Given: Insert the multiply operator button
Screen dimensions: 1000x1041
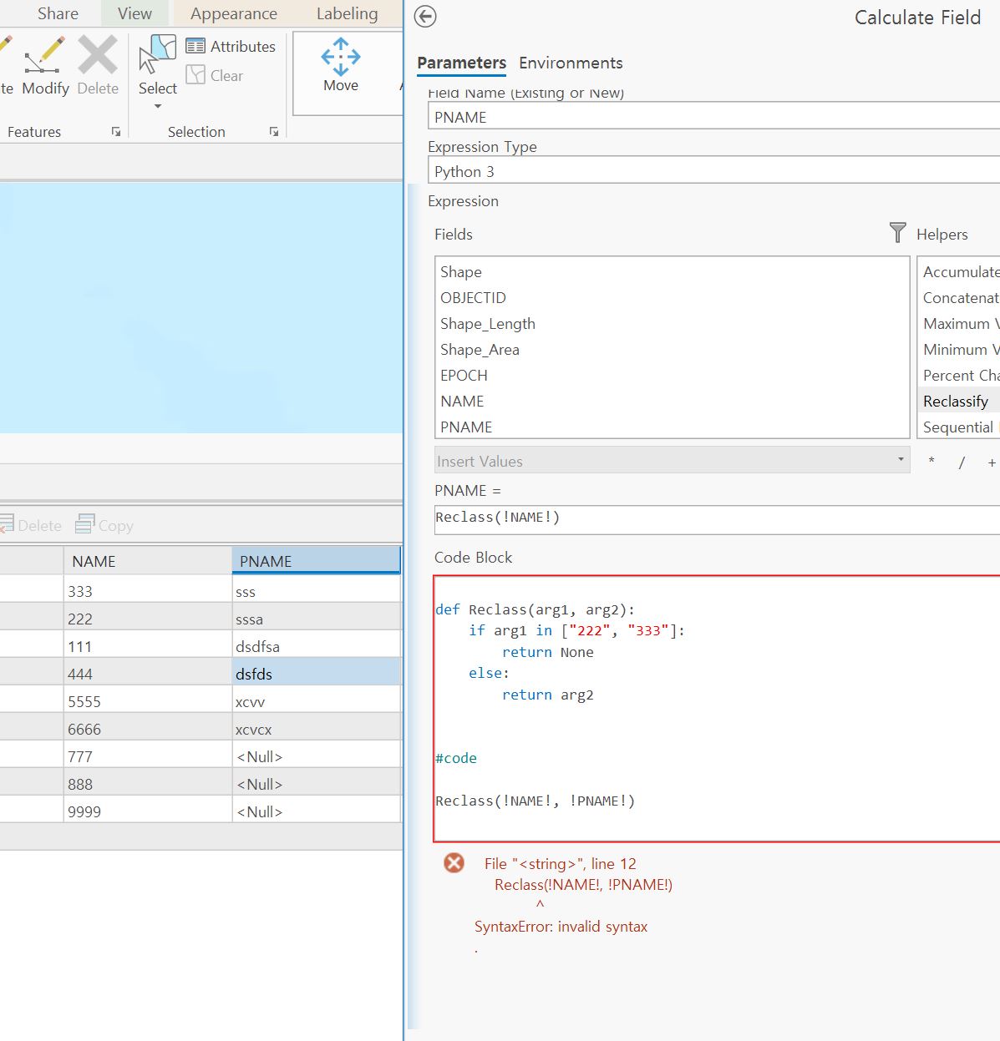Looking at the screenshot, I should pyautogui.click(x=931, y=462).
